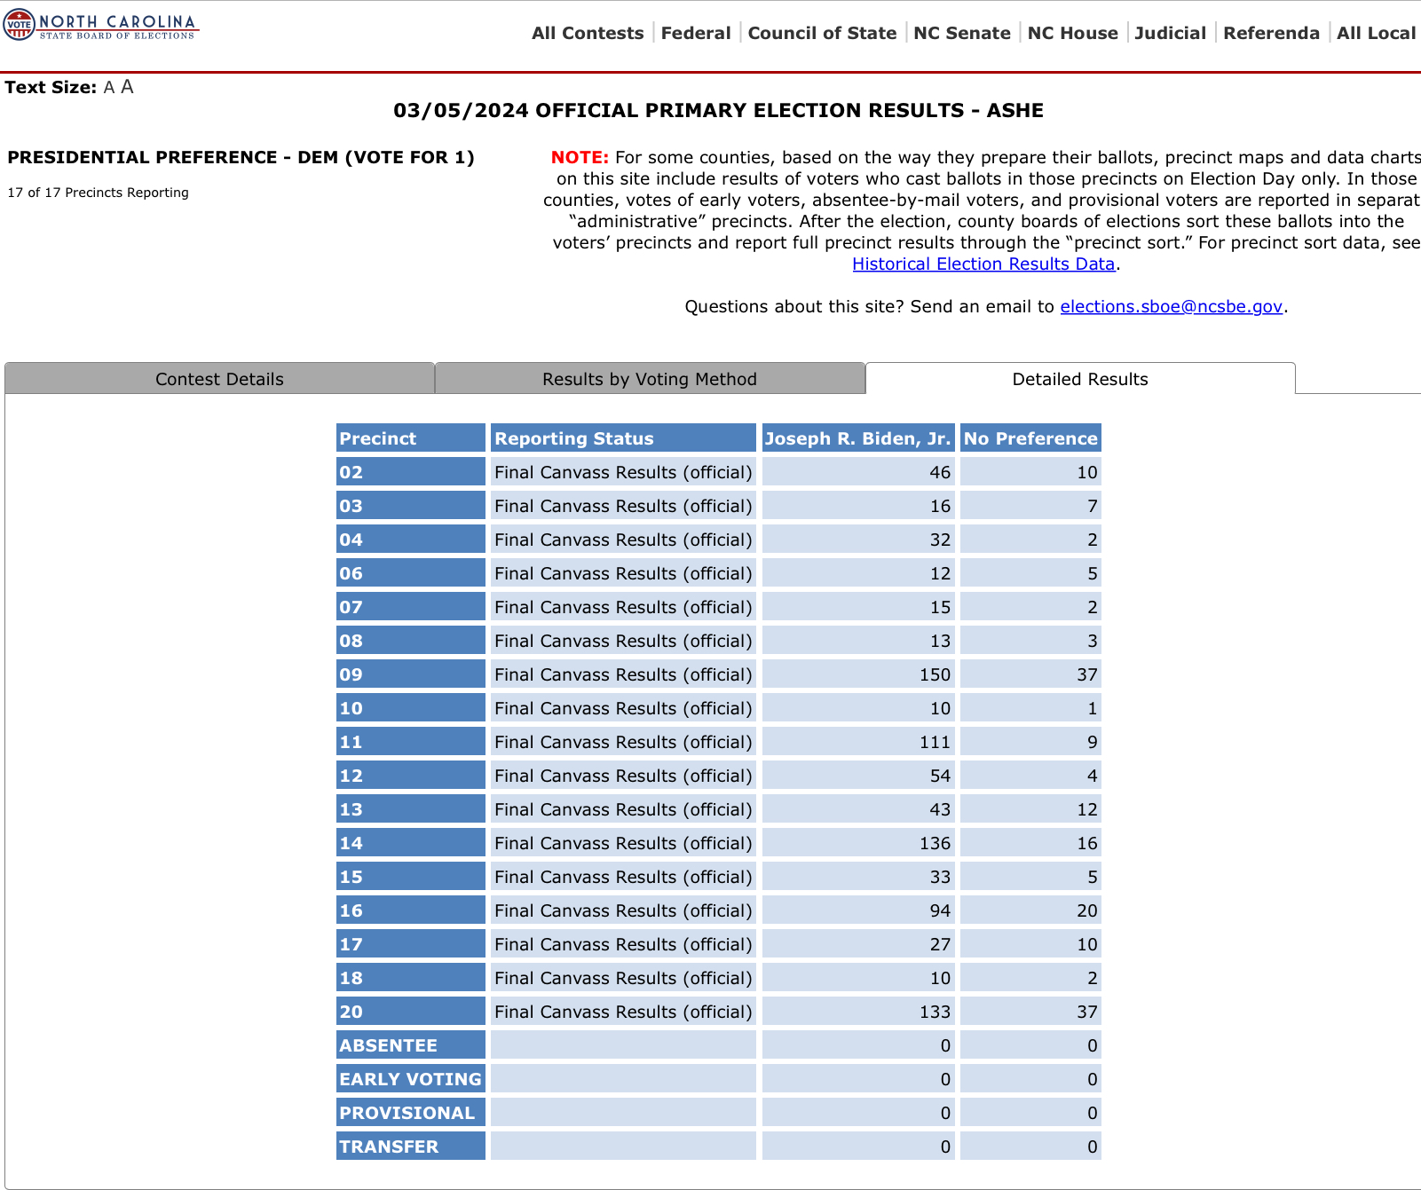This screenshot has width=1421, height=1190.
Task: Click the Precinct column header
Action: (x=411, y=438)
